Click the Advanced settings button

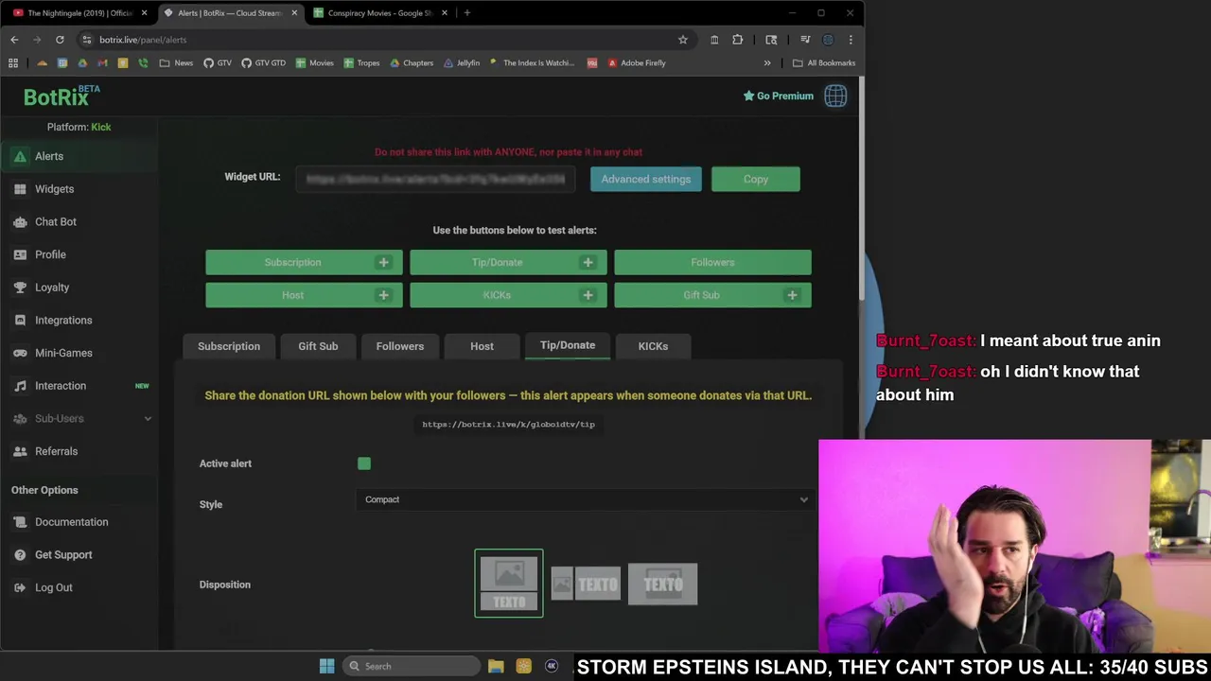[x=646, y=179]
